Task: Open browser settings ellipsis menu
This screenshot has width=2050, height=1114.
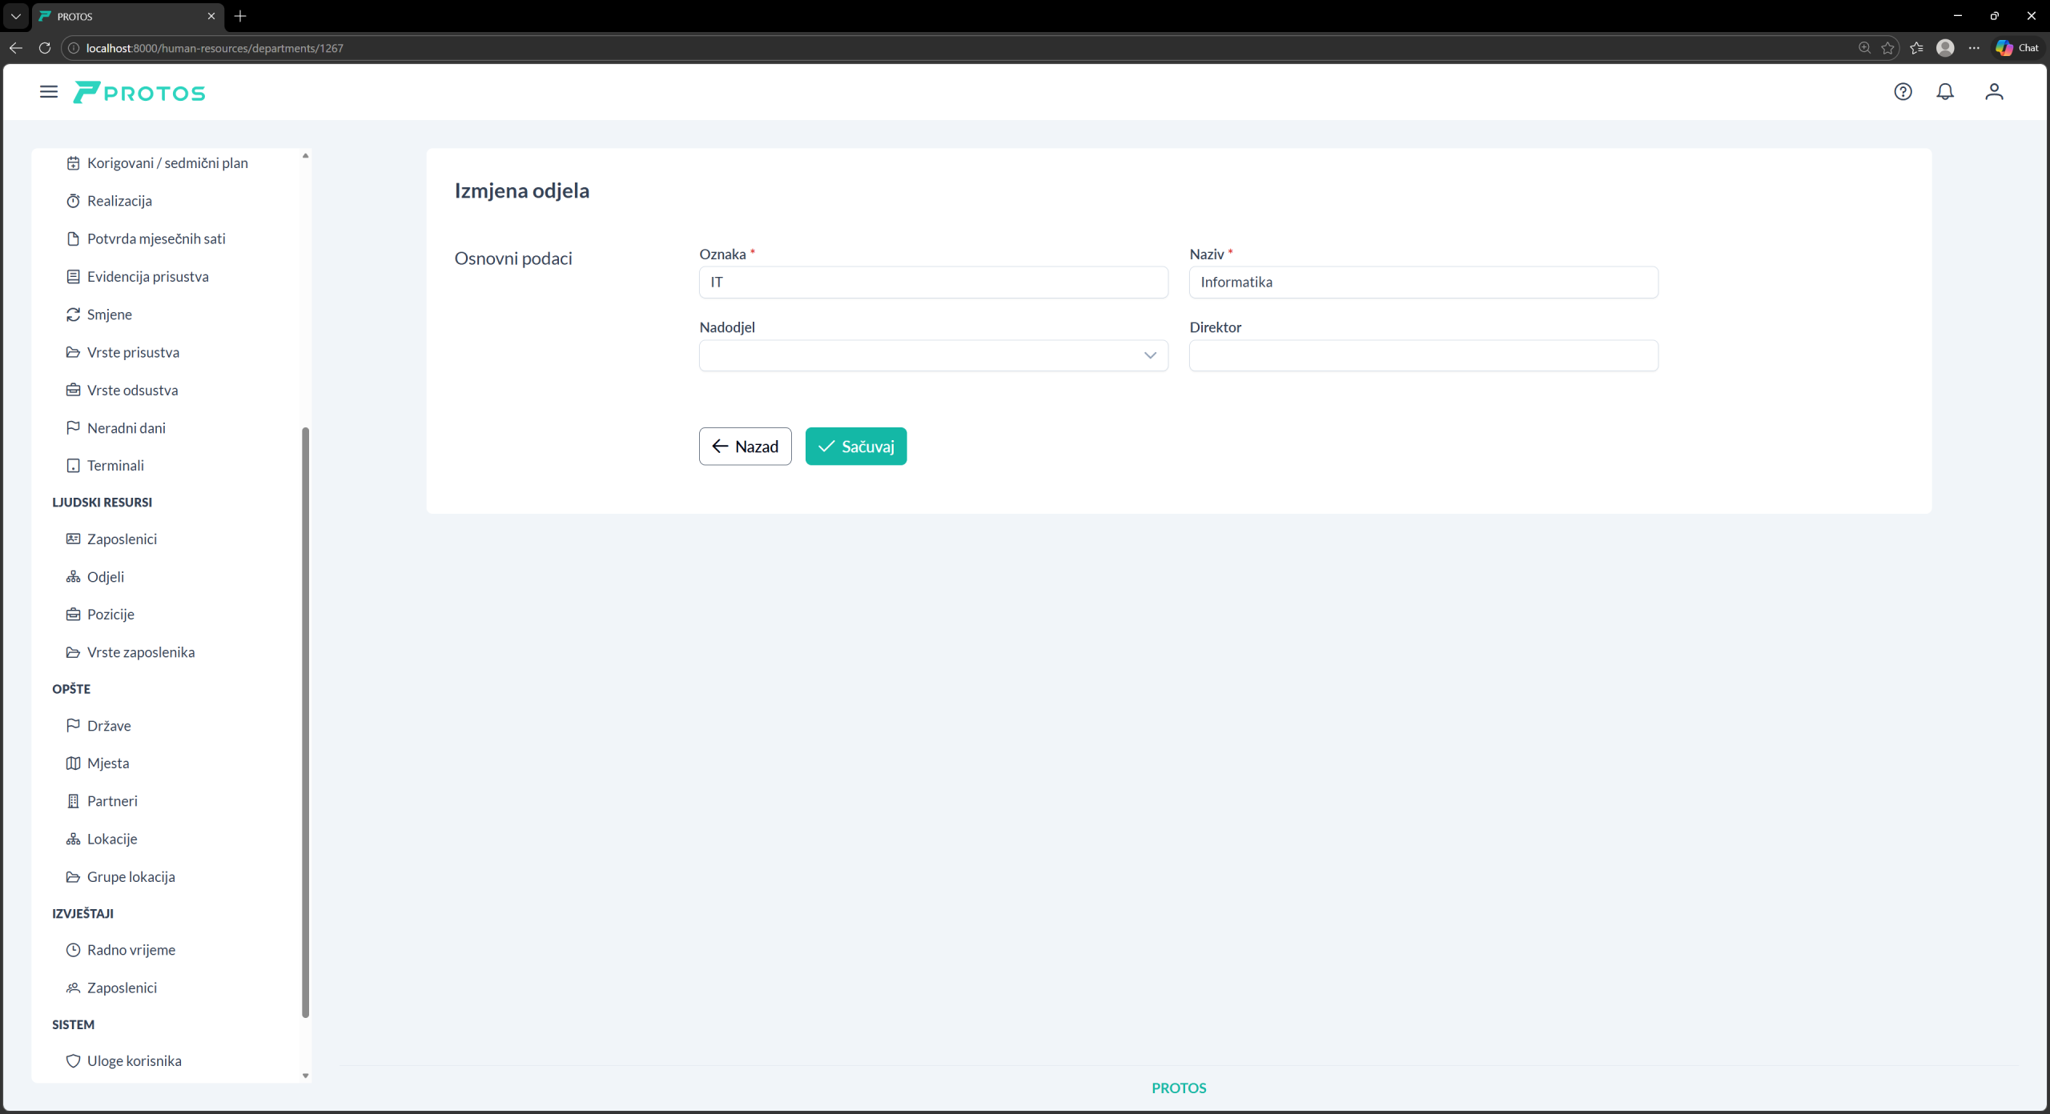Action: point(1974,48)
